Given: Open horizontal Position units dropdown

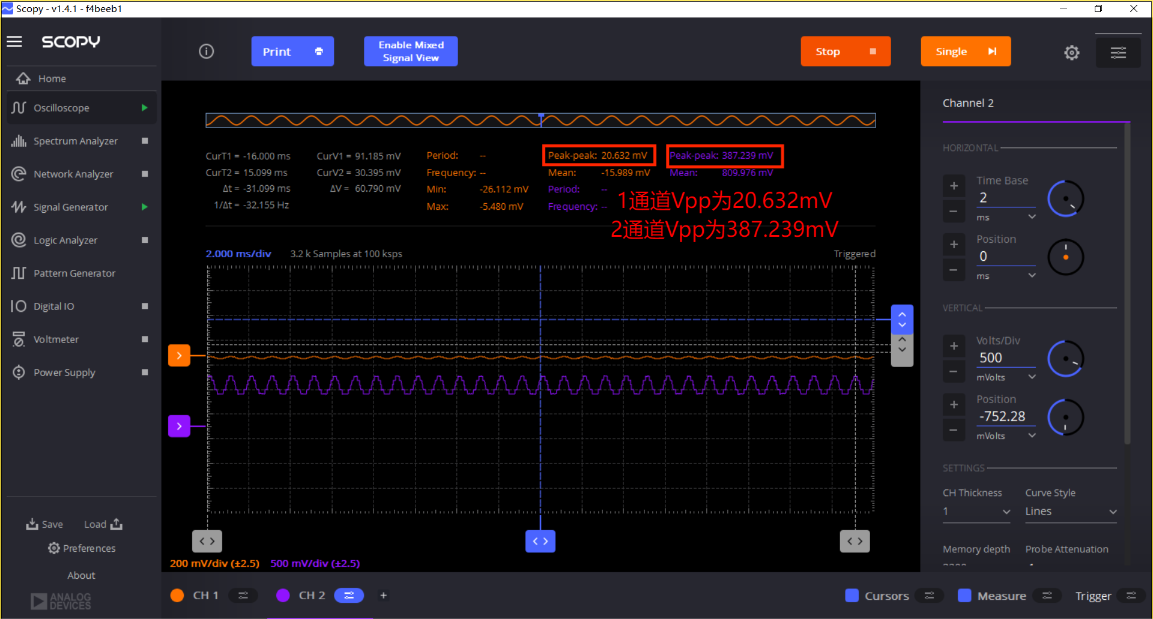Looking at the screenshot, I should point(1006,276).
